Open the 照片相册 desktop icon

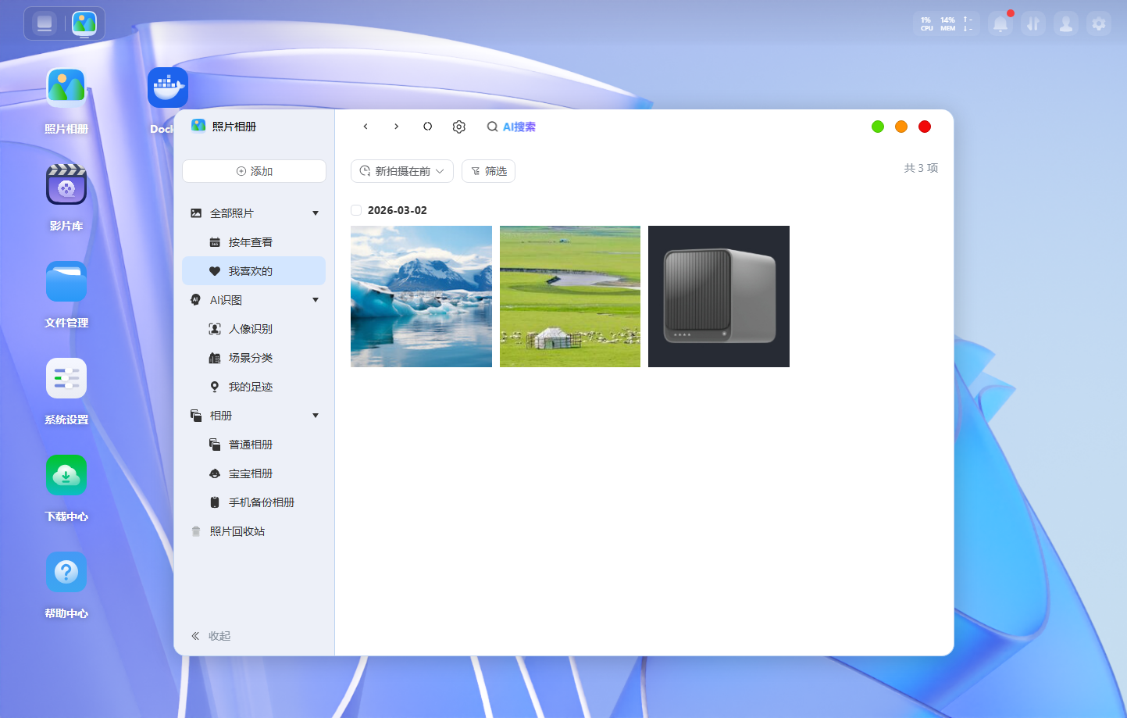point(66,88)
